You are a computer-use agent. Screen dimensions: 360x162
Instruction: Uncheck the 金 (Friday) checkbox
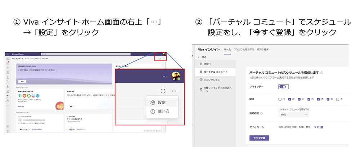pos(328,99)
